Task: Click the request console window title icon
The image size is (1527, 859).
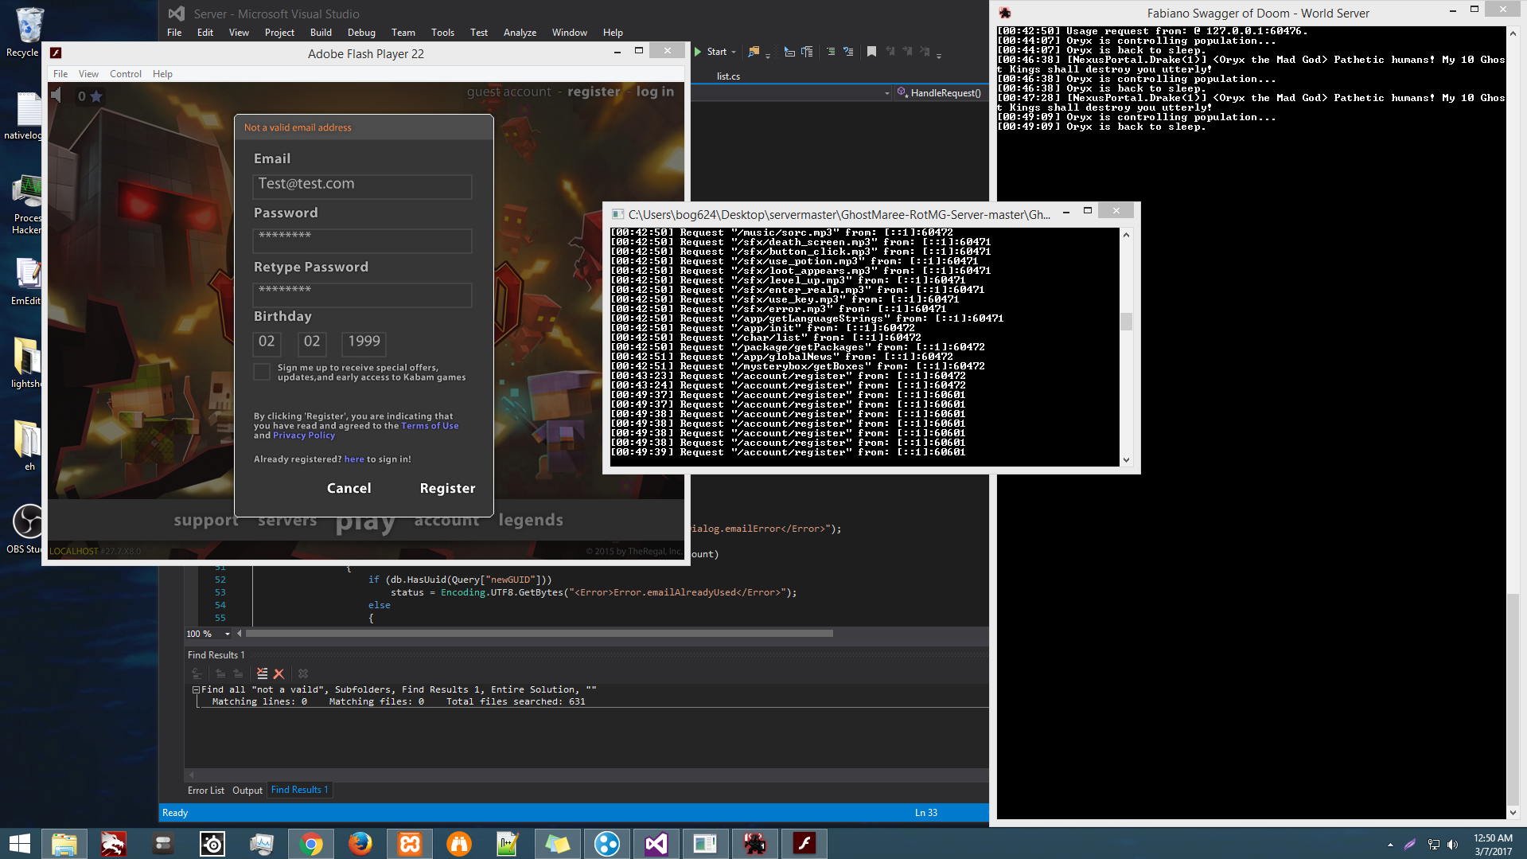Action: point(617,214)
